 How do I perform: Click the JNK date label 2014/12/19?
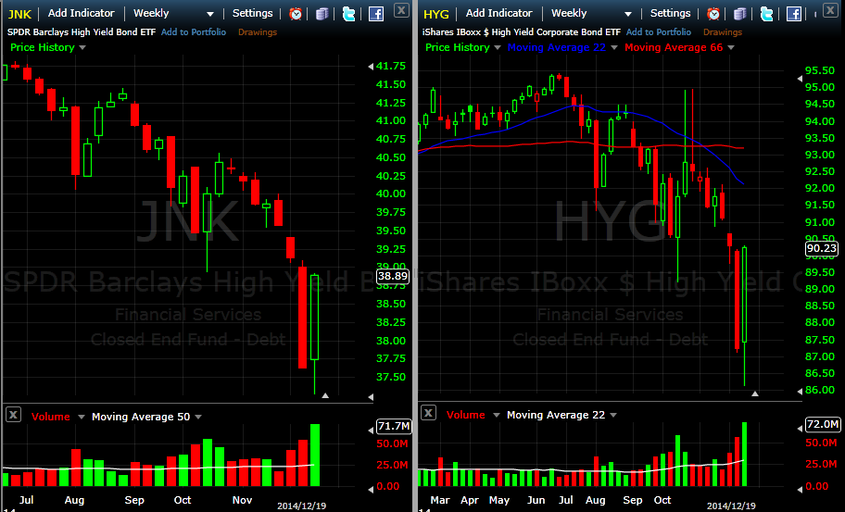coord(301,506)
